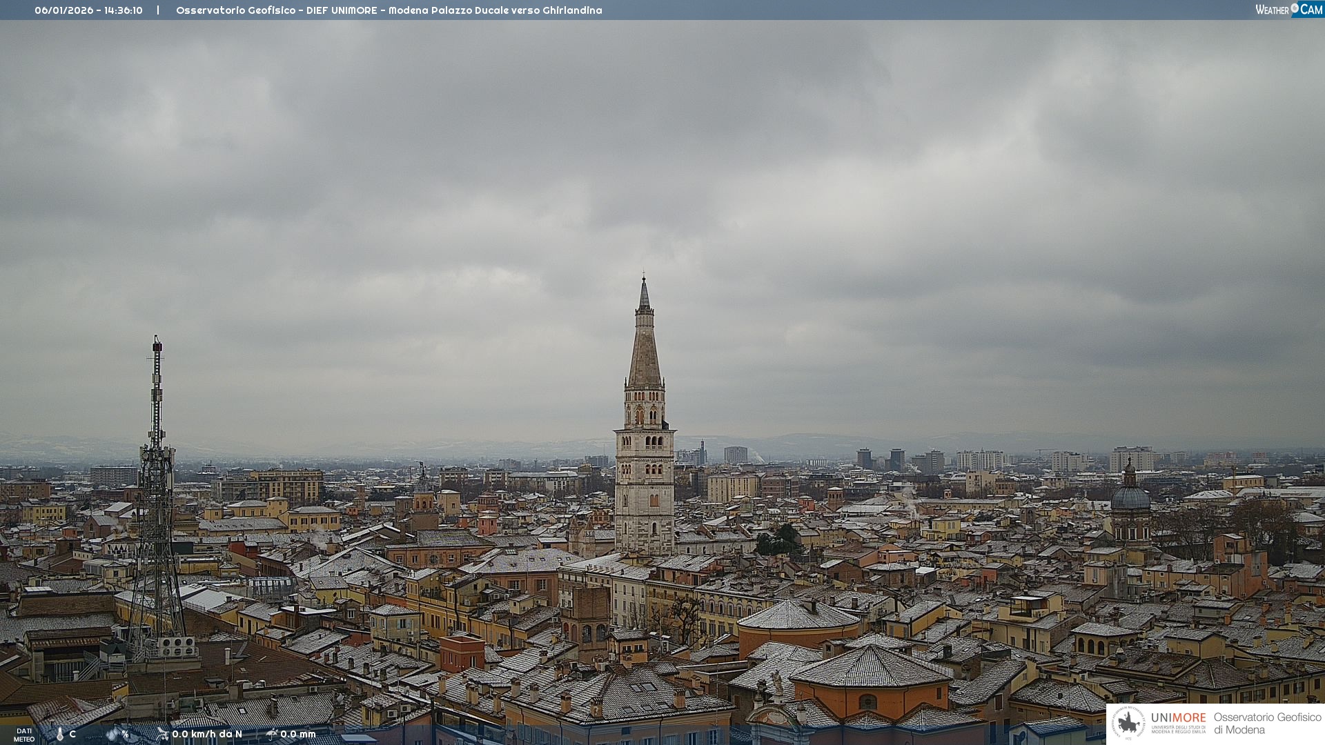Image resolution: width=1325 pixels, height=745 pixels.
Task: Click the WeatherCam logo
Action: 1288,10
